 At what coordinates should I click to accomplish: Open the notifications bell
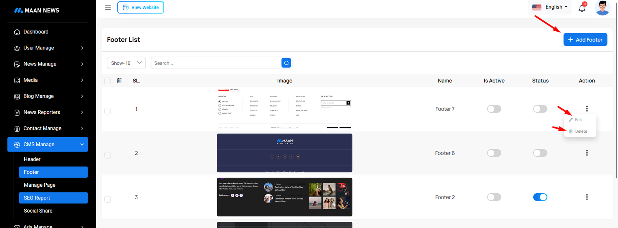coord(582,8)
